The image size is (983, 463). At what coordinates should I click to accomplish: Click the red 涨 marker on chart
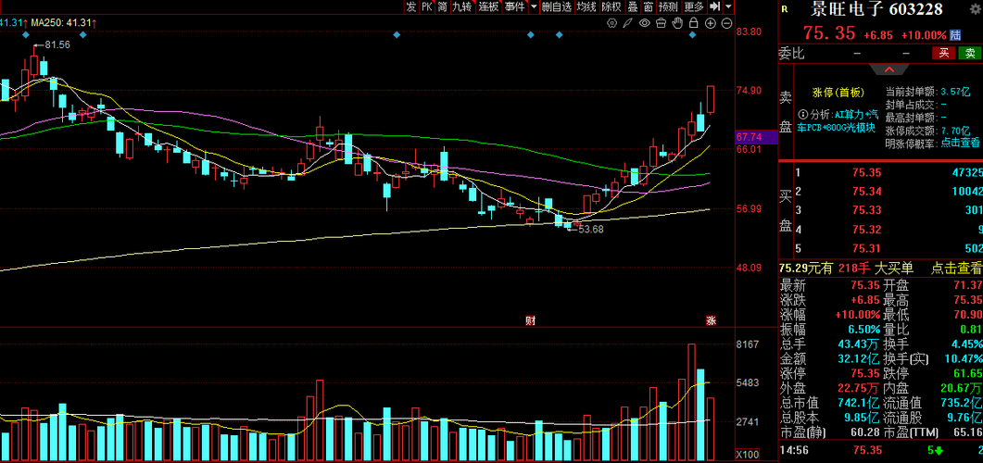click(x=711, y=320)
